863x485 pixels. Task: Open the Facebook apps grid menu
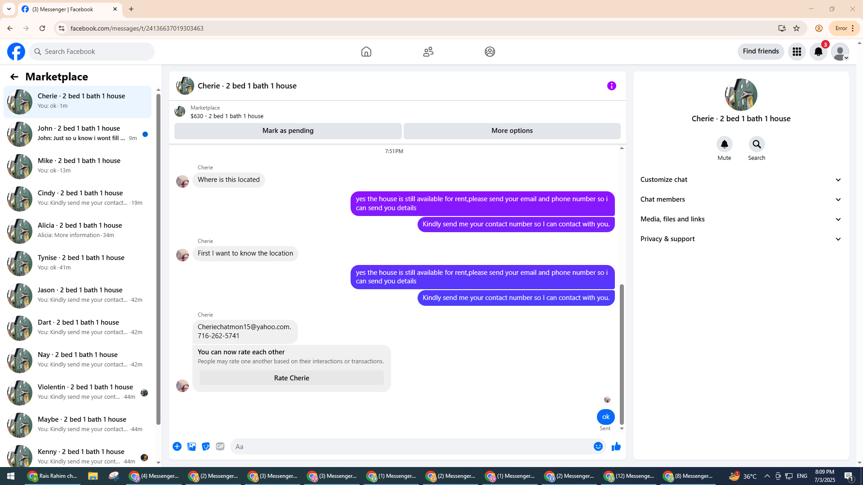[796, 52]
